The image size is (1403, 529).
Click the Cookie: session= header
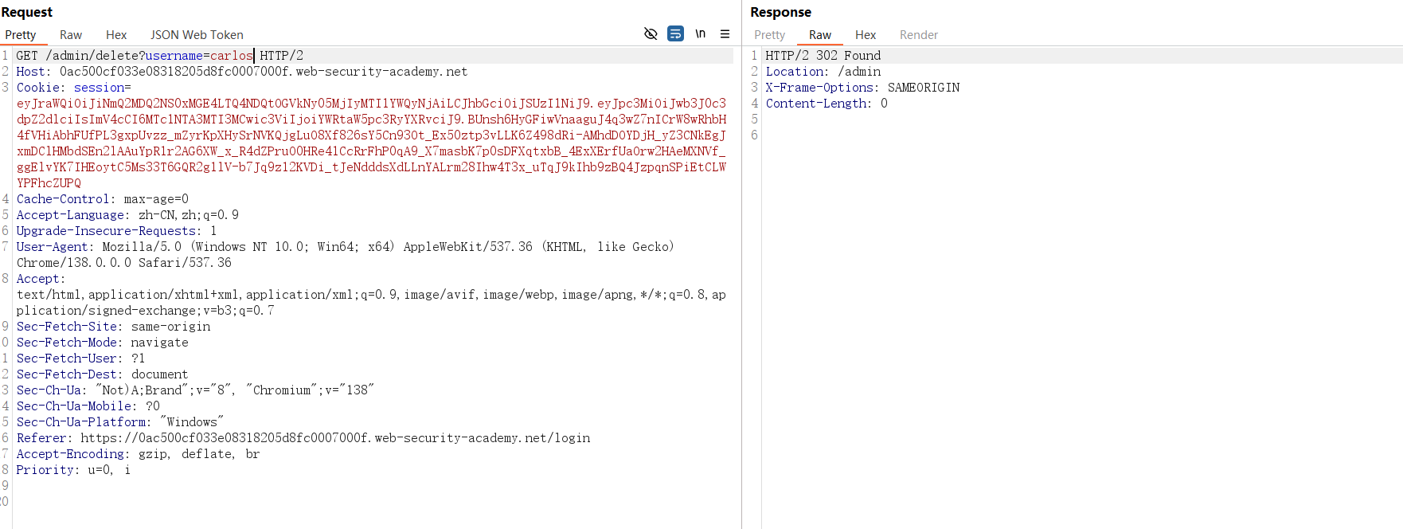tap(74, 88)
